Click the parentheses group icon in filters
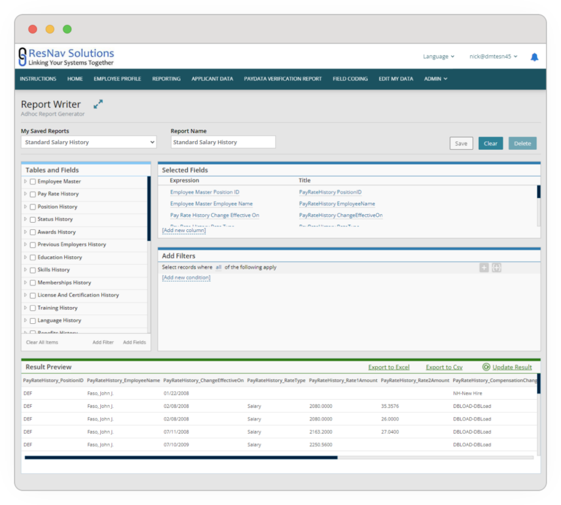The image size is (561, 505). (x=496, y=268)
